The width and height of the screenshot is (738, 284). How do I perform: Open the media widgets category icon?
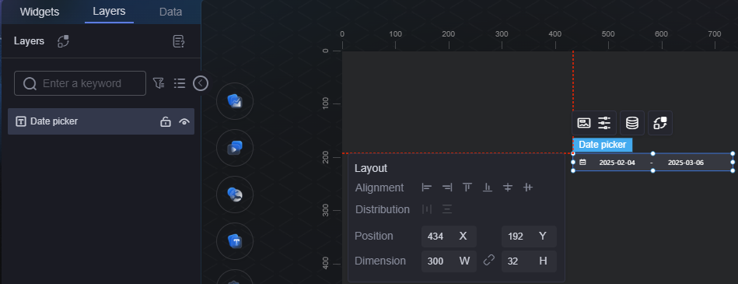[x=234, y=148]
